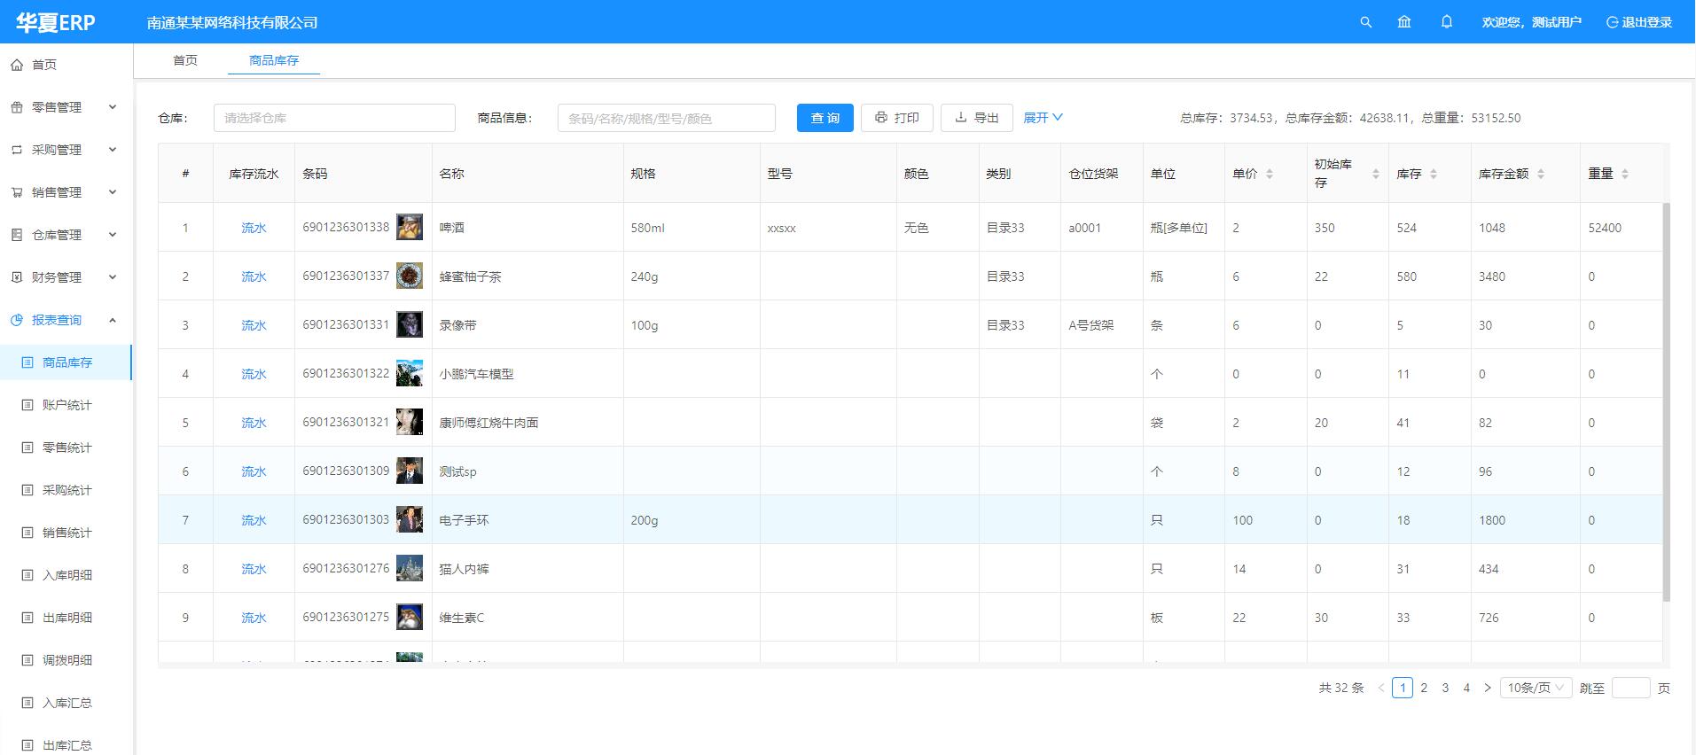
Task: Switch to the 首页 tab
Action: click(185, 60)
